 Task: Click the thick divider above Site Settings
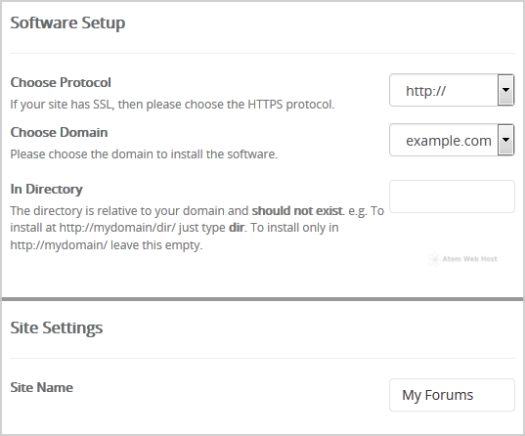(262, 299)
